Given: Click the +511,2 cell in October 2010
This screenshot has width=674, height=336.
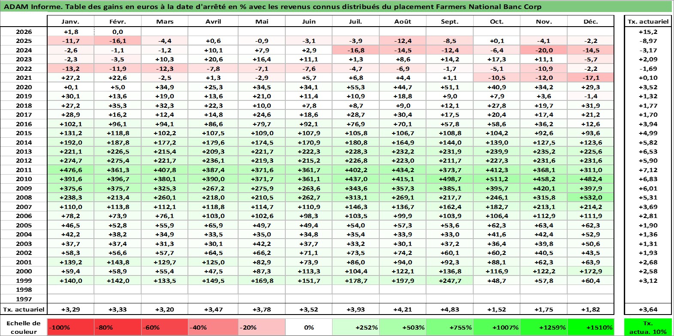Looking at the screenshot, I should click(x=496, y=179).
